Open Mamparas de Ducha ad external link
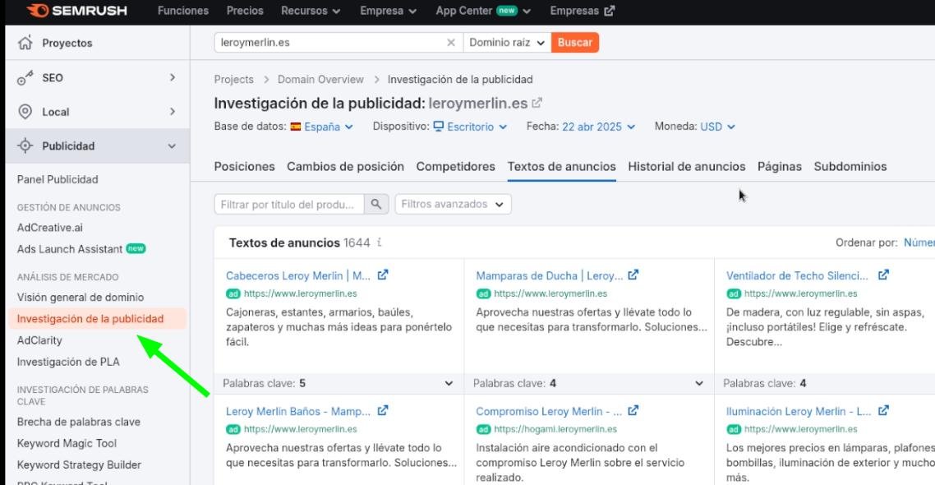 coord(633,275)
